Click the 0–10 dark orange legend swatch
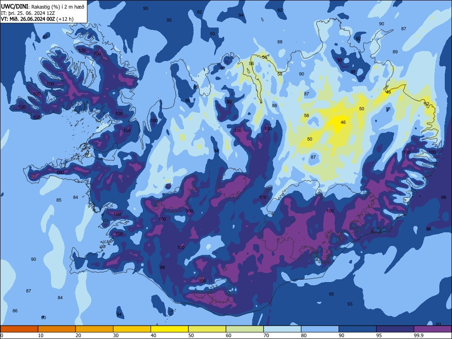Viewport: 452px width, 339px height. point(19,329)
